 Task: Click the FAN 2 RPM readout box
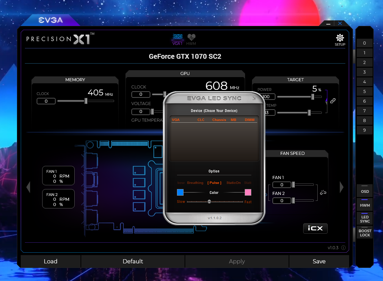[x=58, y=199]
